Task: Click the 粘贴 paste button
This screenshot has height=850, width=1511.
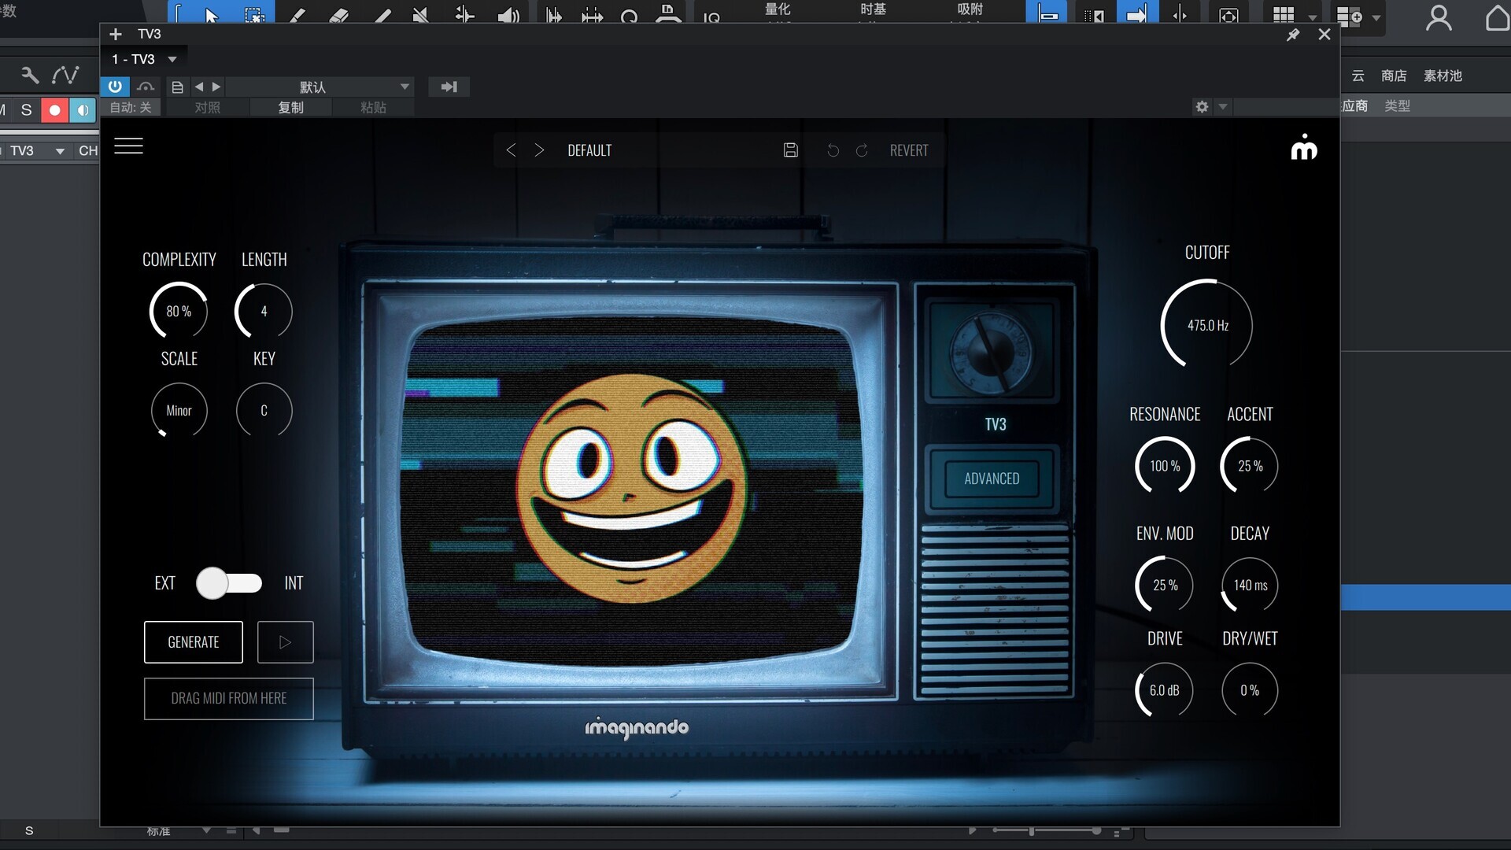Action: coord(373,107)
